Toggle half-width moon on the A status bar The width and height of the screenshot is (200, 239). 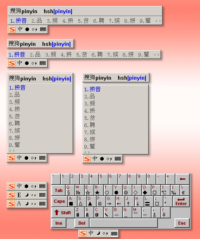[27, 204]
